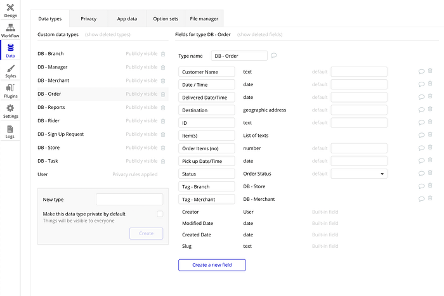Click the ID default value input
Viewport: 444px width, 296px height.
coord(359,123)
